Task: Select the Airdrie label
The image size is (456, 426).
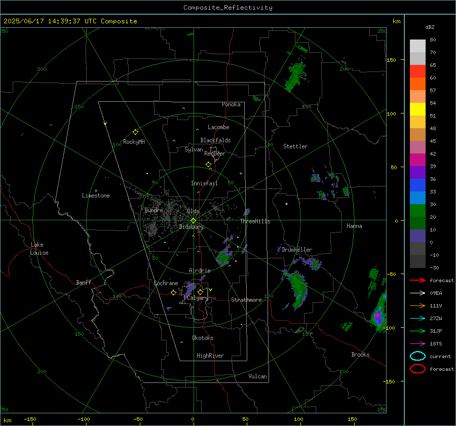Action: pyautogui.click(x=200, y=270)
